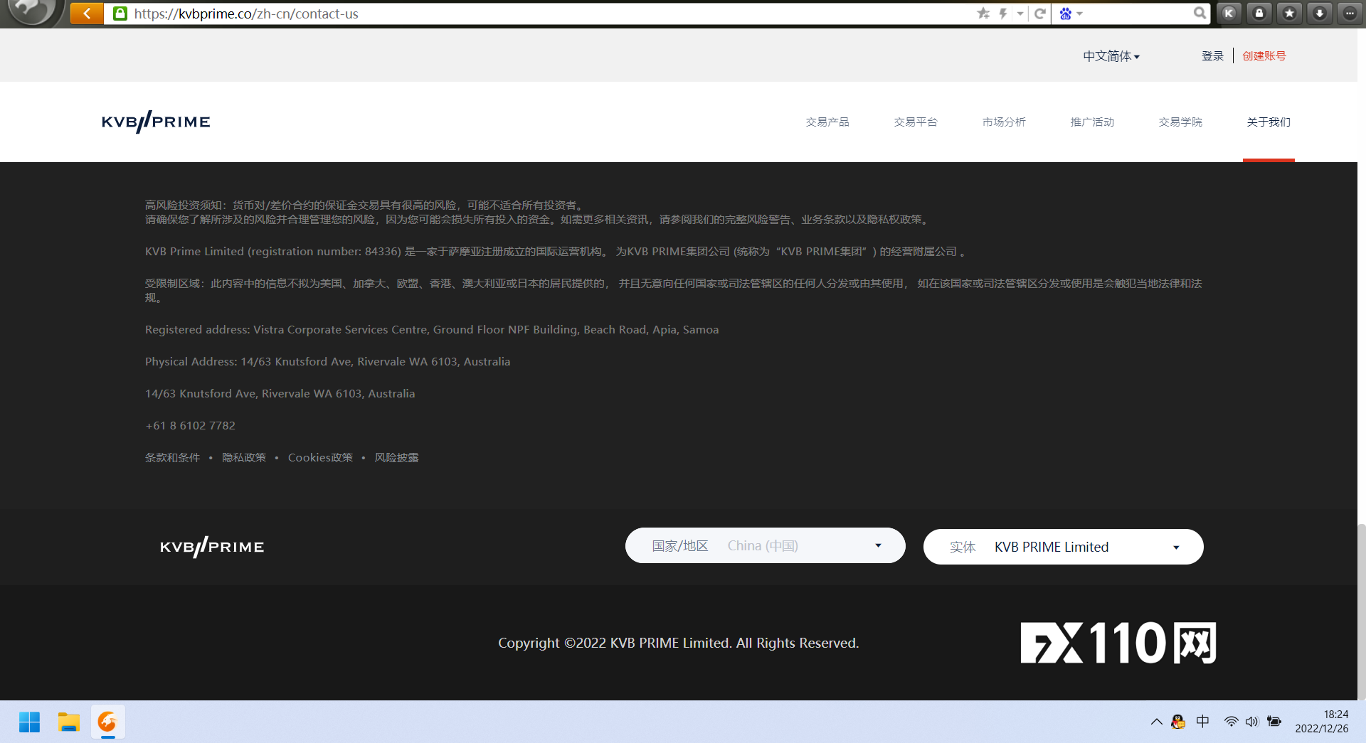The height and width of the screenshot is (743, 1366).
Task: Click the search magnifier icon
Action: [x=1200, y=14]
